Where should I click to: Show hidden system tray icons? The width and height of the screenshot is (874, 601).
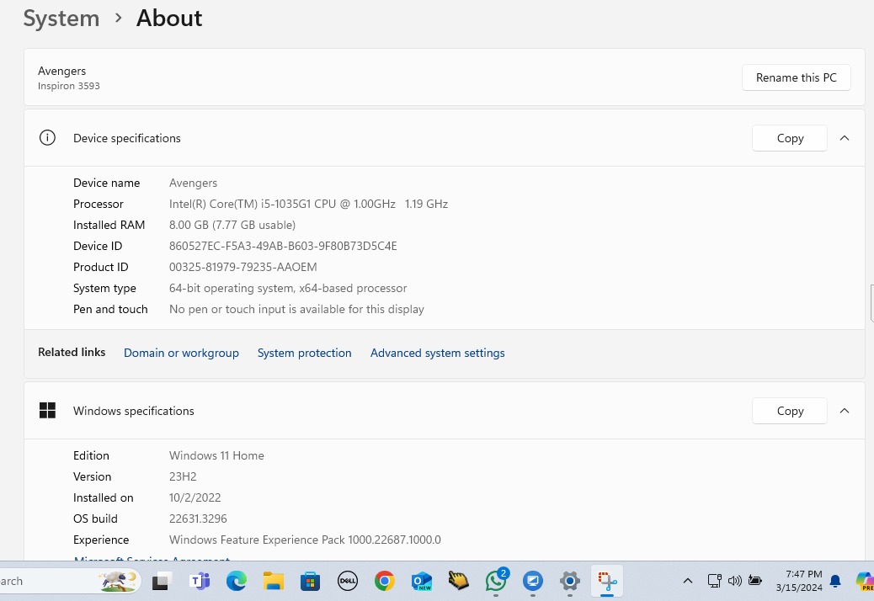pyautogui.click(x=688, y=581)
